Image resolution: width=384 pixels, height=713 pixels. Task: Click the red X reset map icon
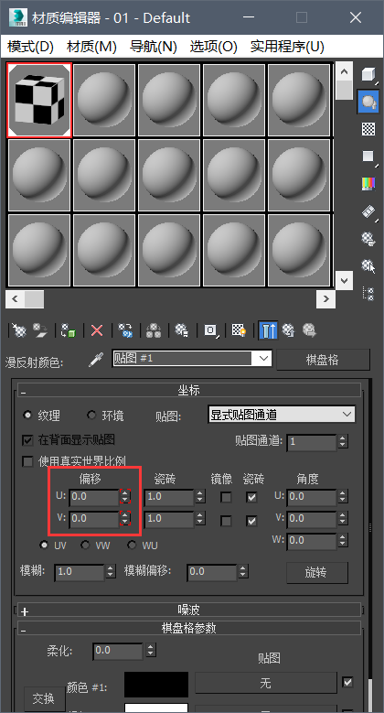click(97, 330)
